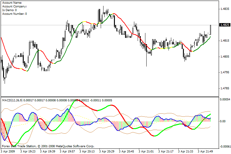
Task: Click the Is Demo: 0 text
Action: coord(9,10)
